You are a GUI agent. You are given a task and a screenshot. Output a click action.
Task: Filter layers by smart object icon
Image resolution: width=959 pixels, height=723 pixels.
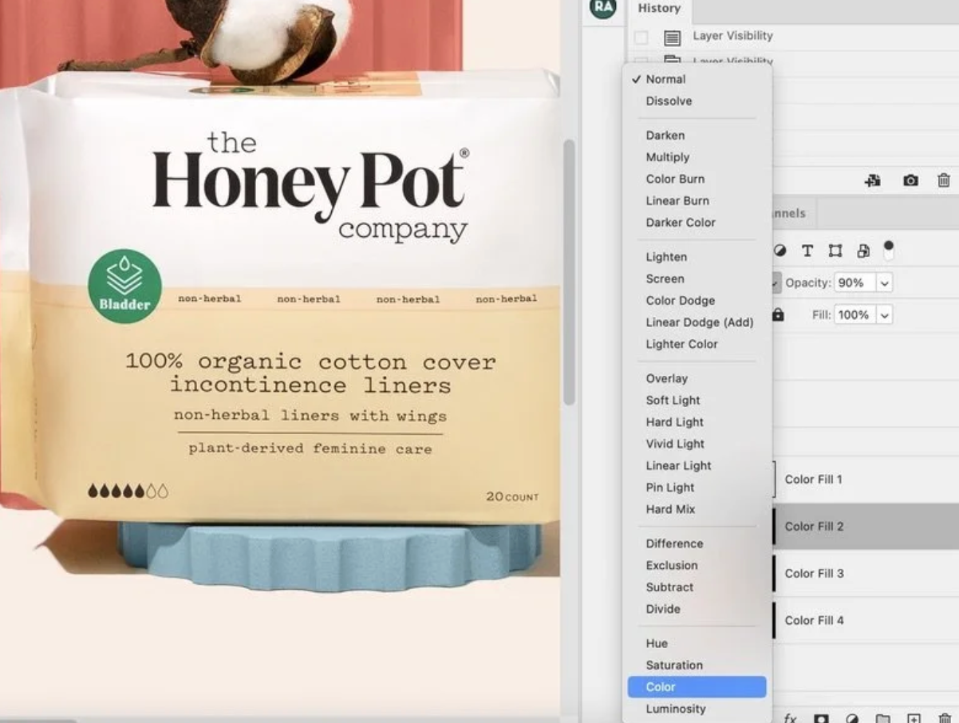(862, 251)
